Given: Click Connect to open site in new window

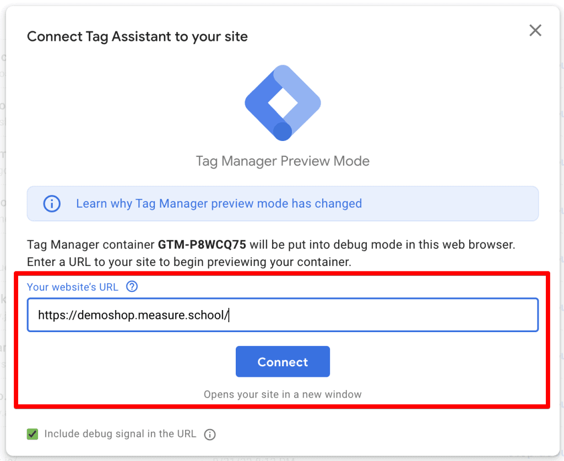Looking at the screenshot, I should 283,361.
